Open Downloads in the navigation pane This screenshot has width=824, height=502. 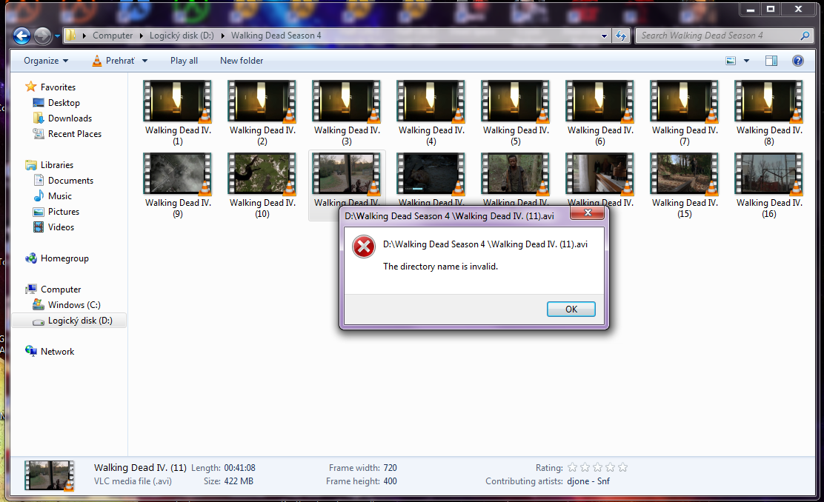[x=62, y=118]
